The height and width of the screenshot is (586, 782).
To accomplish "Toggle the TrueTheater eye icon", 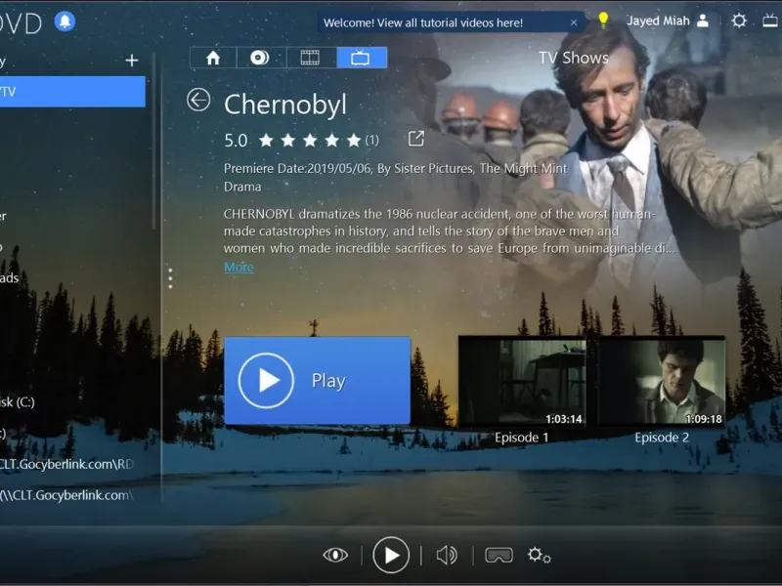I will coord(335,555).
